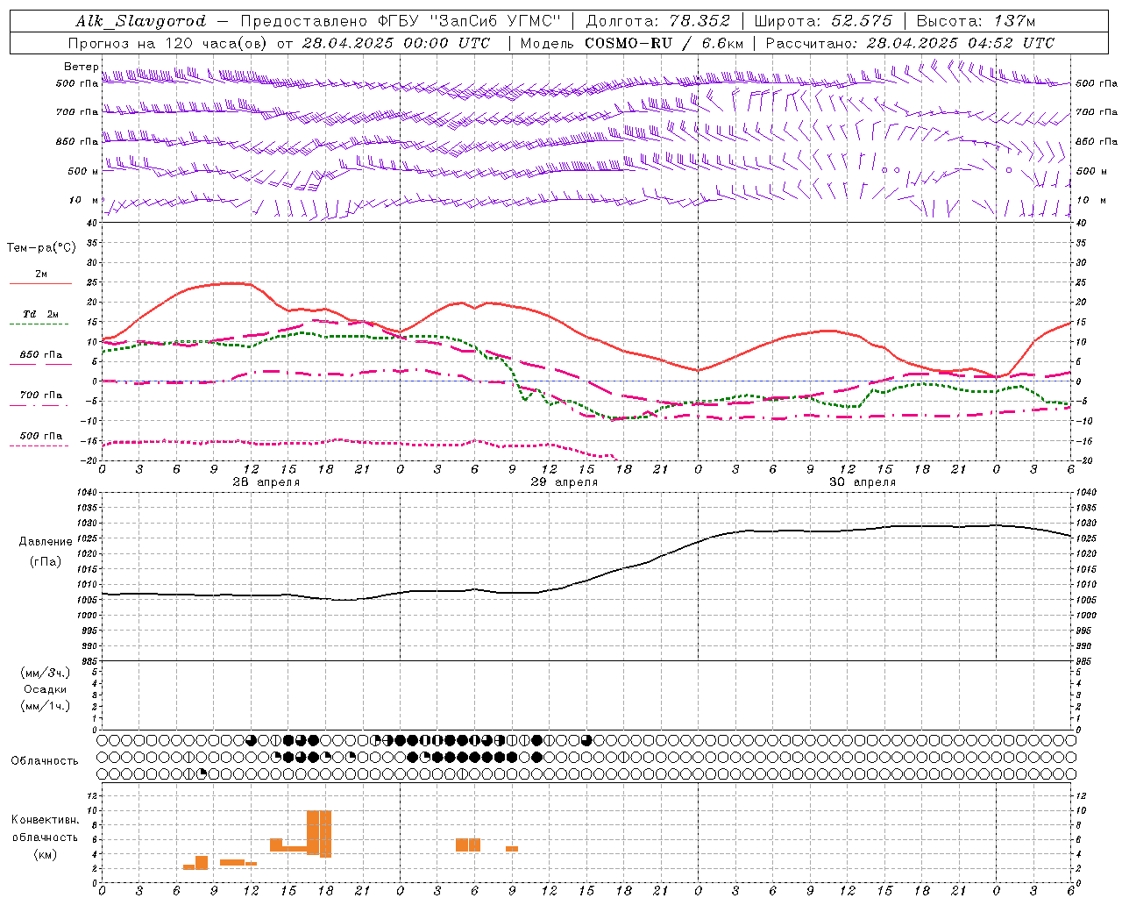1122x898 pixels.
Task: Click the 'Давление' pressure panel label
Action: pyautogui.click(x=46, y=542)
